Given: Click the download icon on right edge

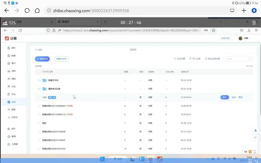Looking at the screenshot, I should [x=255, y=131].
